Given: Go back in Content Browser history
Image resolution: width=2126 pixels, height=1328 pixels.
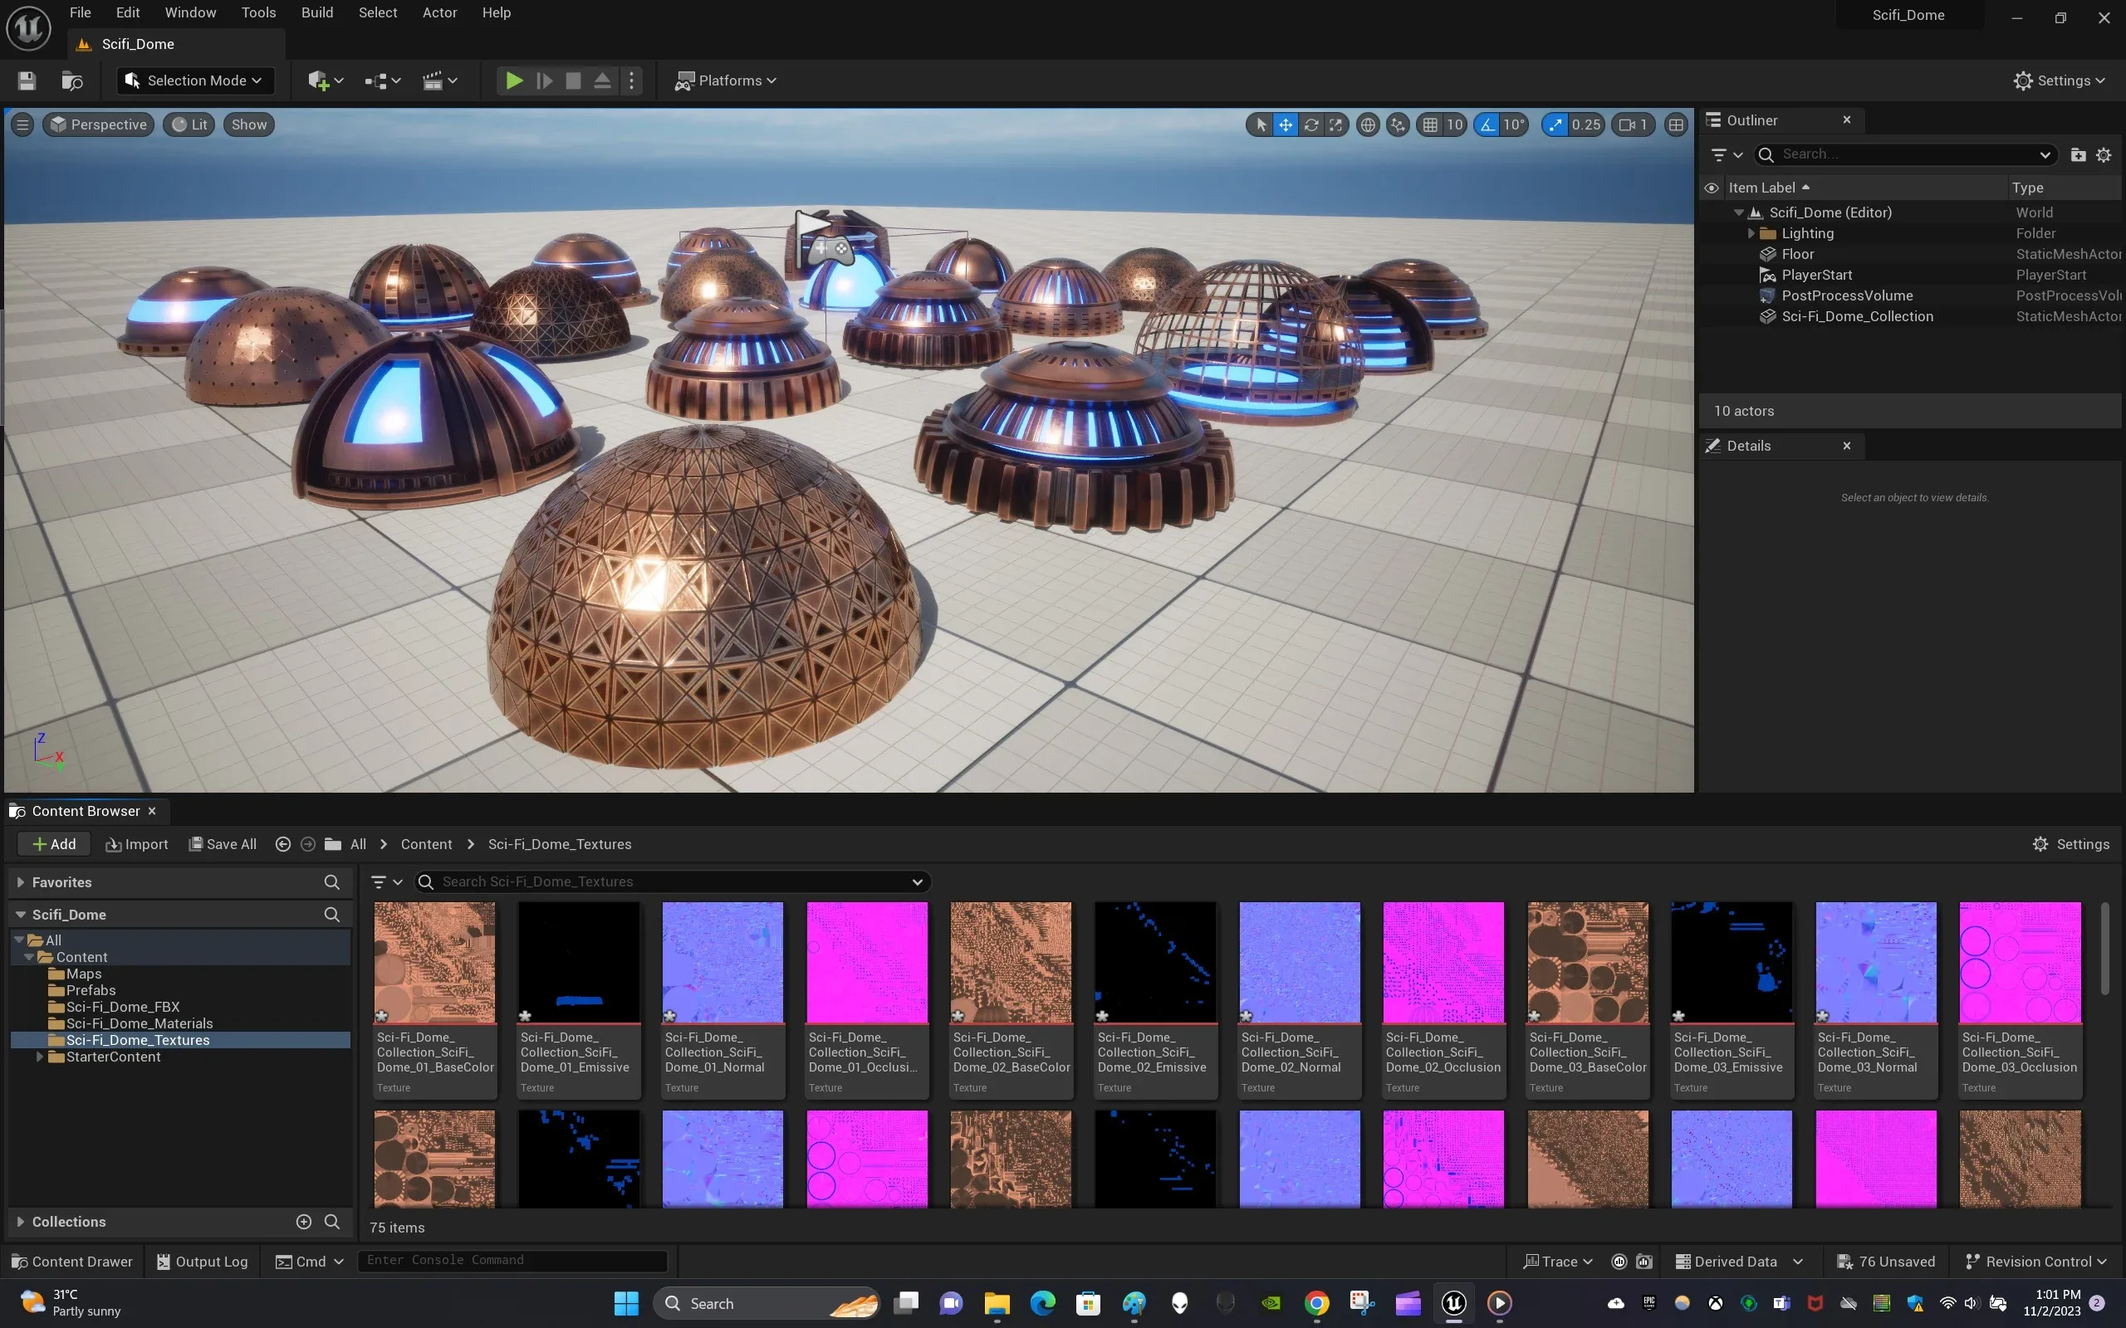Looking at the screenshot, I should coord(283,844).
